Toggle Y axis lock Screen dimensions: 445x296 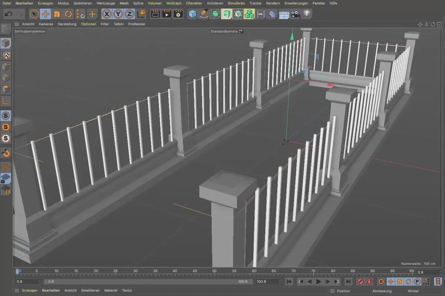tap(118, 14)
